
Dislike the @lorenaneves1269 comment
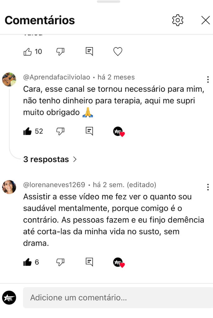[60, 262]
